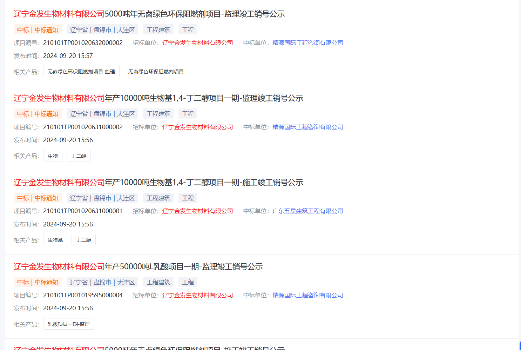Click 工程建筑 tag for project 210101TP001019595000004
The height and width of the screenshot is (350, 521).
click(158, 282)
